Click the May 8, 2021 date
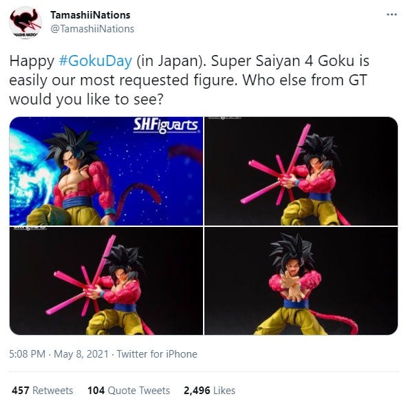 81,353
